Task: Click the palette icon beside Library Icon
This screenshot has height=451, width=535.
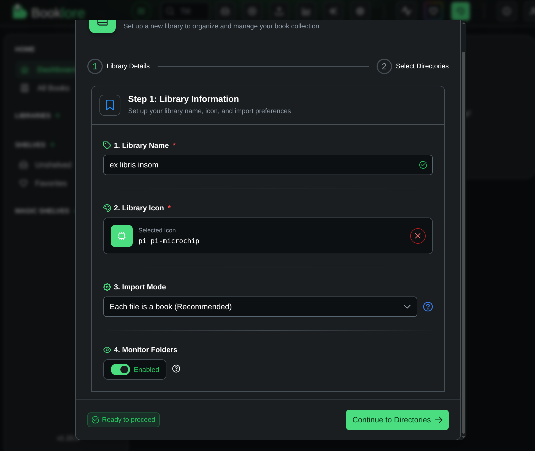Action: [107, 208]
